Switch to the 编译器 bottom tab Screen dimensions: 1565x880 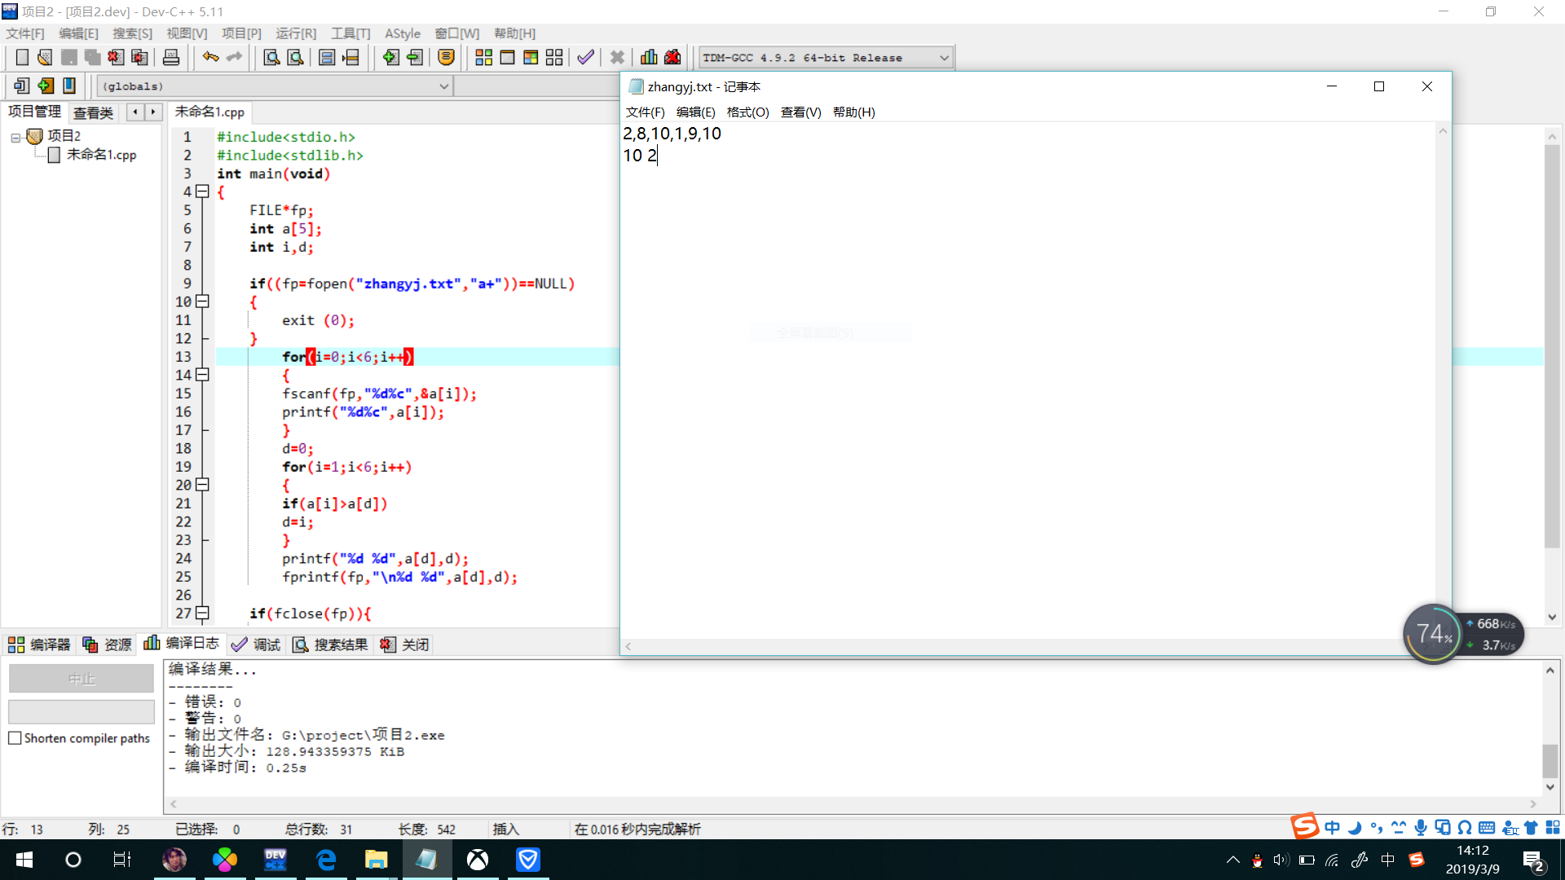click(x=40, y=645)
